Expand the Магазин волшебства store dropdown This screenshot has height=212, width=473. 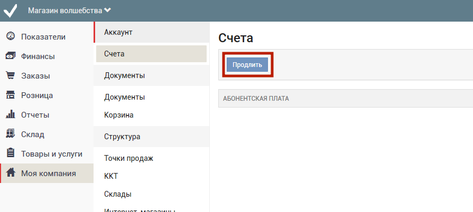pyautogui.click(x=69, y=10)
